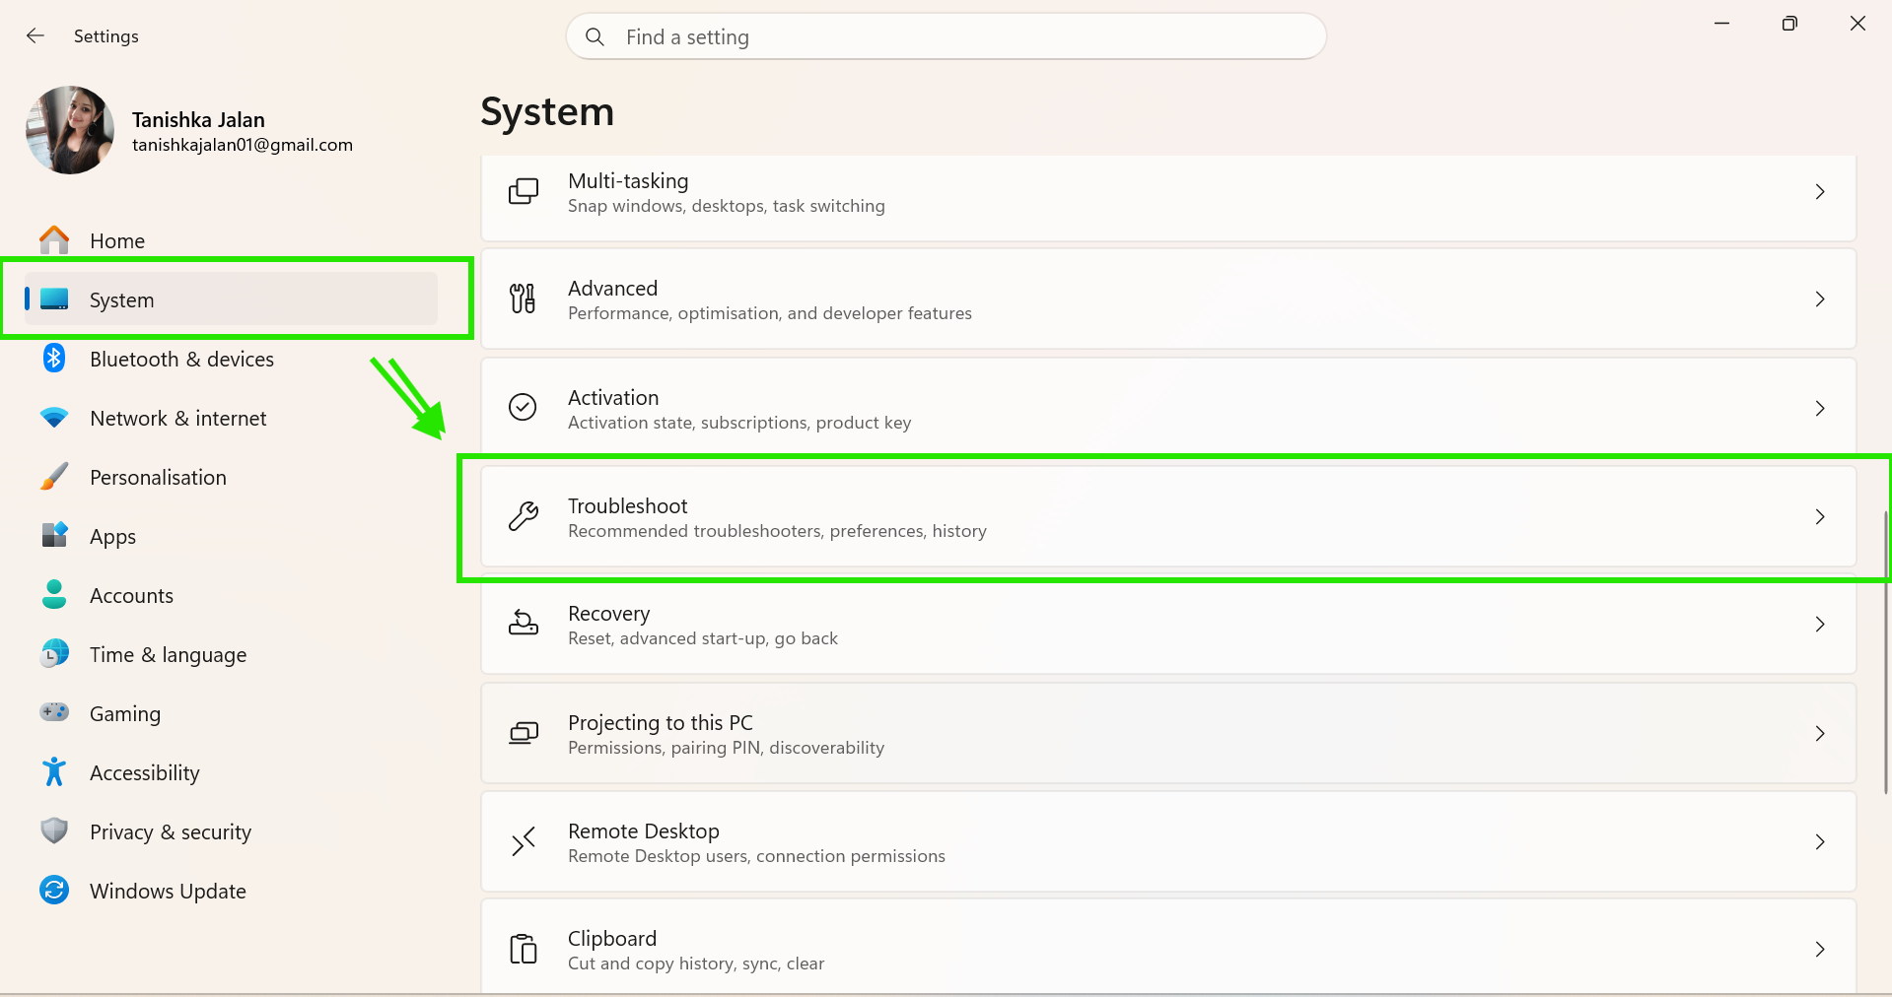Click the Time & language globe icon
Viewport: 1892px width, 997px height.
click(54, 653)
